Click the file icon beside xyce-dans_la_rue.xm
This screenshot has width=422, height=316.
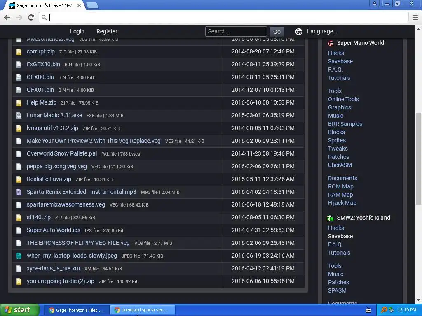(19, 269)
